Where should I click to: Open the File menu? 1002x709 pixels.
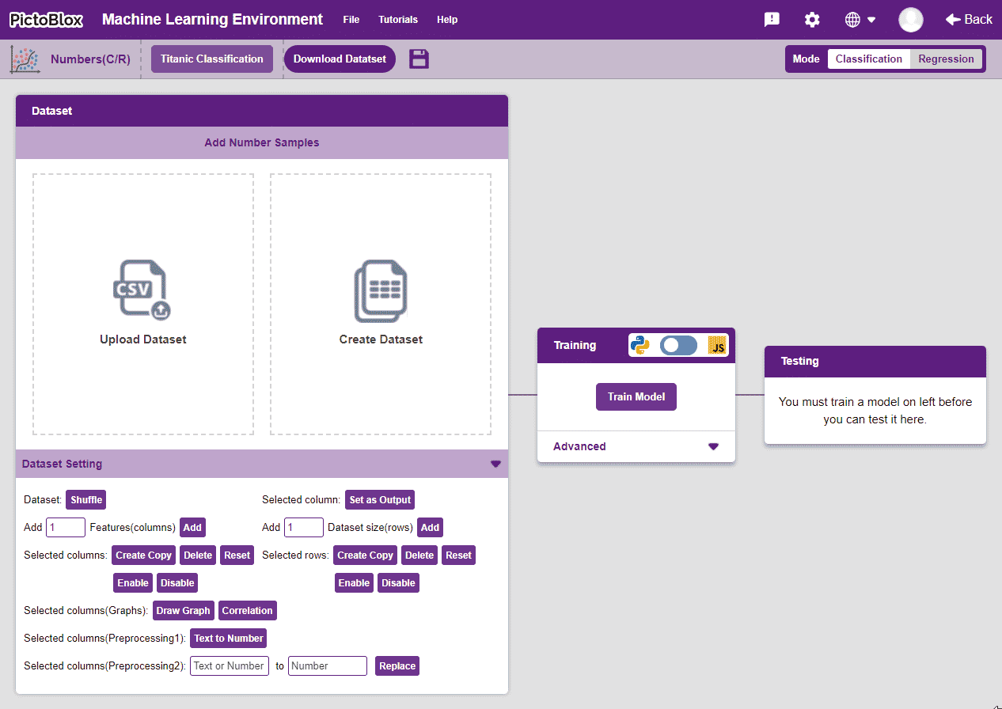click(x=351, y=20)
